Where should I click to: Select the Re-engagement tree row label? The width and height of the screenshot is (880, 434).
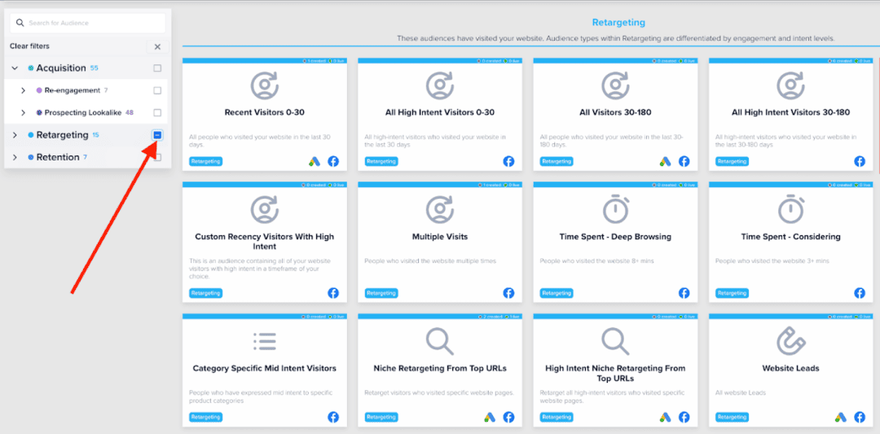tap(73, 90)
